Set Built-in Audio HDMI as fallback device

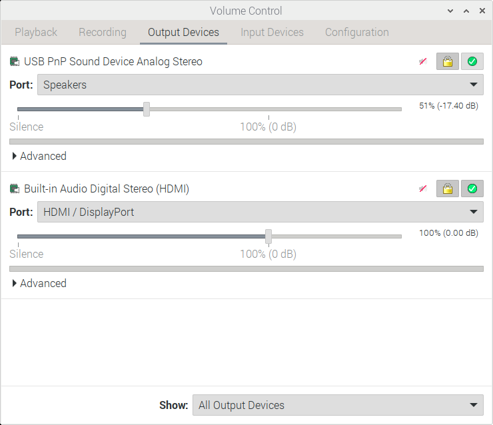tap(472, 189)
